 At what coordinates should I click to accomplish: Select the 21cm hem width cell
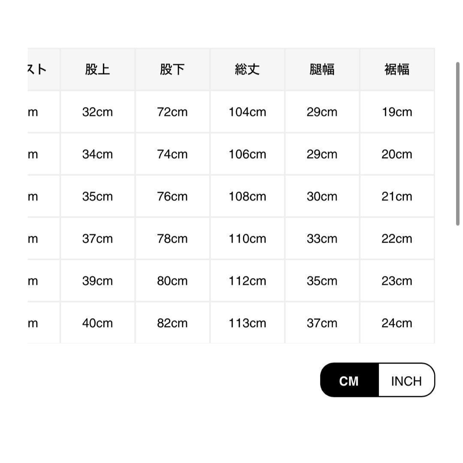pos(397,196)
